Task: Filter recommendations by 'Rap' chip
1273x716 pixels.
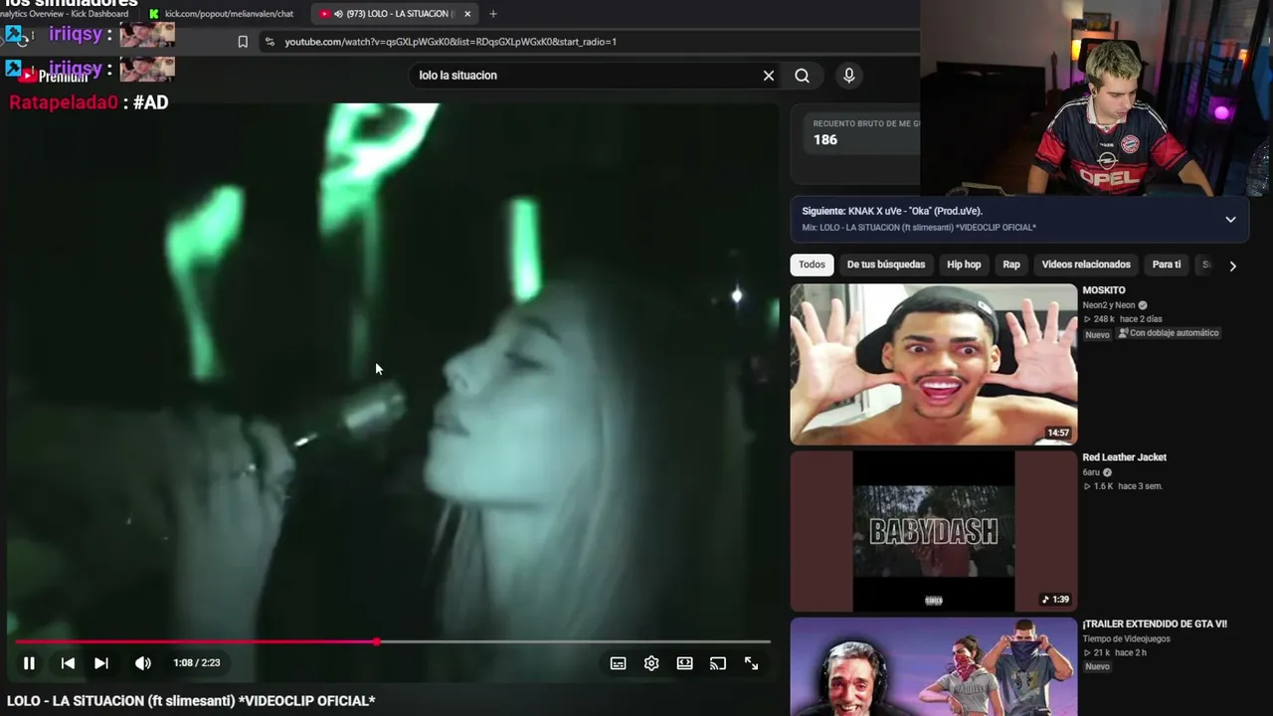Action: tap(1011, 265)
